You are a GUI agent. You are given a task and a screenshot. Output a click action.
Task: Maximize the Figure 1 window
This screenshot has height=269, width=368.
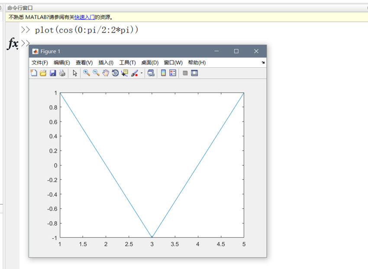[236, 51]
